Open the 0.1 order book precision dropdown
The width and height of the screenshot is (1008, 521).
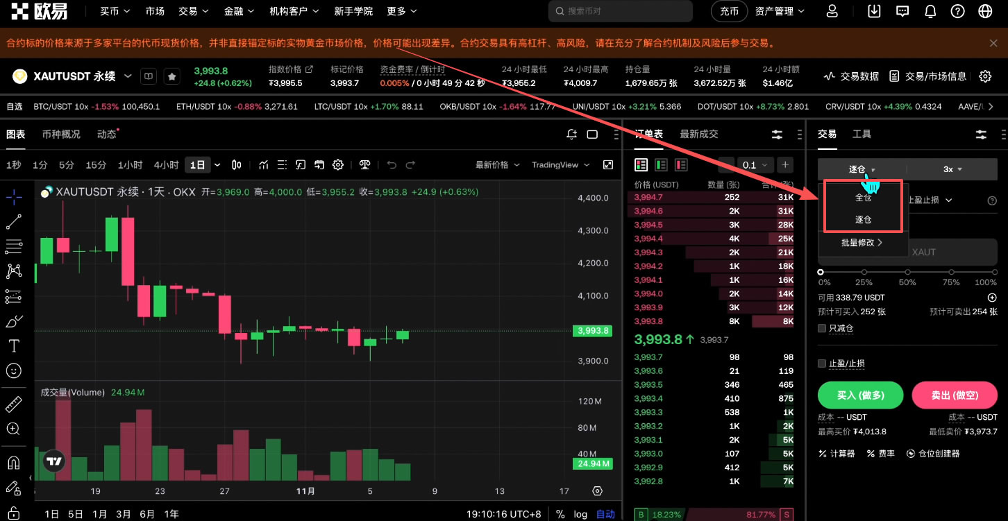[x=755, y=164]
